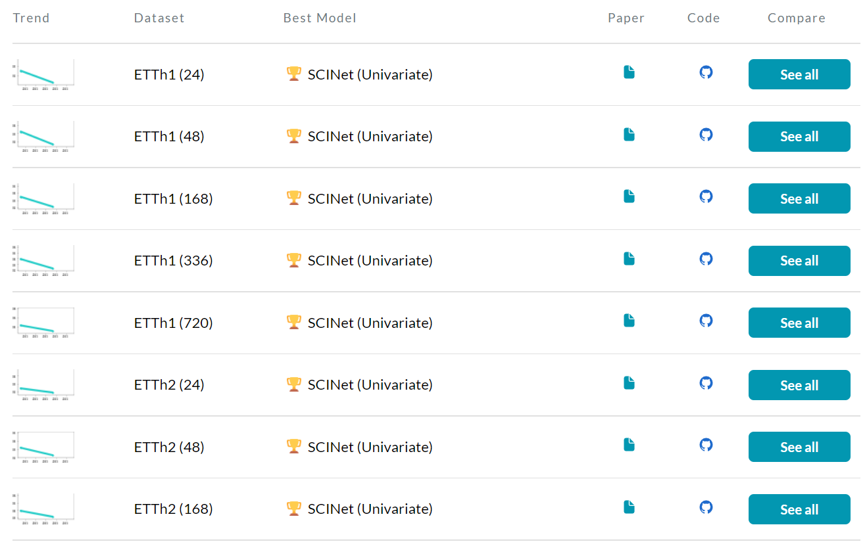Click See all for ETTh2 (48)
The image size is (867, 548).
[x=799, y=447]
